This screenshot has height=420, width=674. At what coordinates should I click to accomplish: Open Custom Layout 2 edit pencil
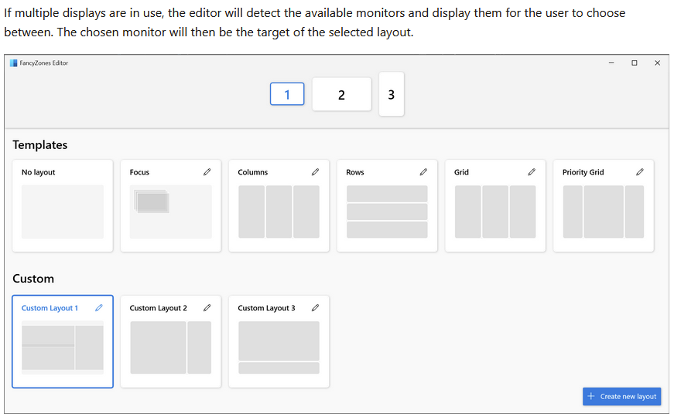[207, 308]
